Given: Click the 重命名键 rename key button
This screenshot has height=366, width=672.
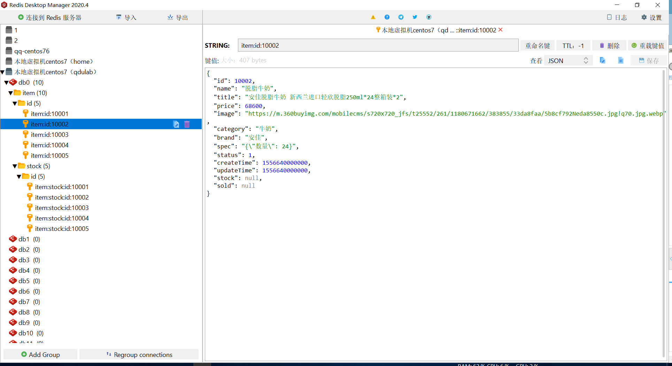Looking at the screenshot, I should click(x=537, y=46).
